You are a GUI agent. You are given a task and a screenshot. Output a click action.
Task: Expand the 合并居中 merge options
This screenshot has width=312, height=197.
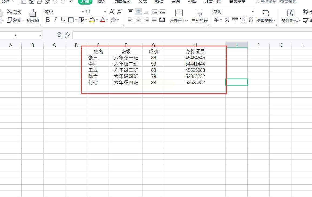187,21
